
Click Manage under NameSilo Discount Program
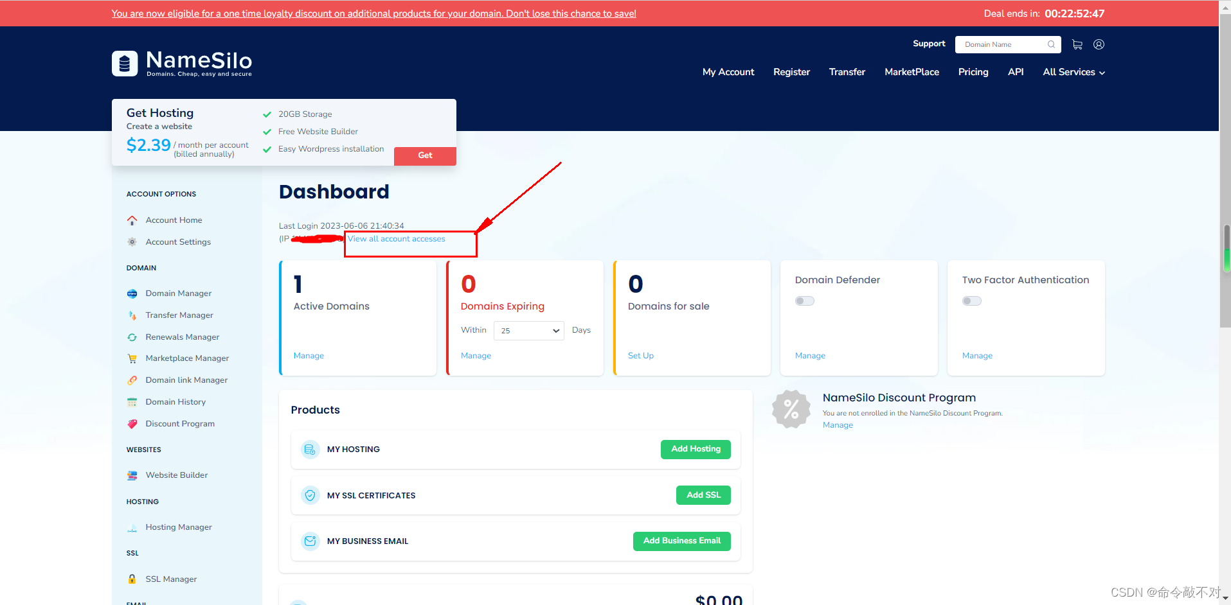click(x=838, y=425)
